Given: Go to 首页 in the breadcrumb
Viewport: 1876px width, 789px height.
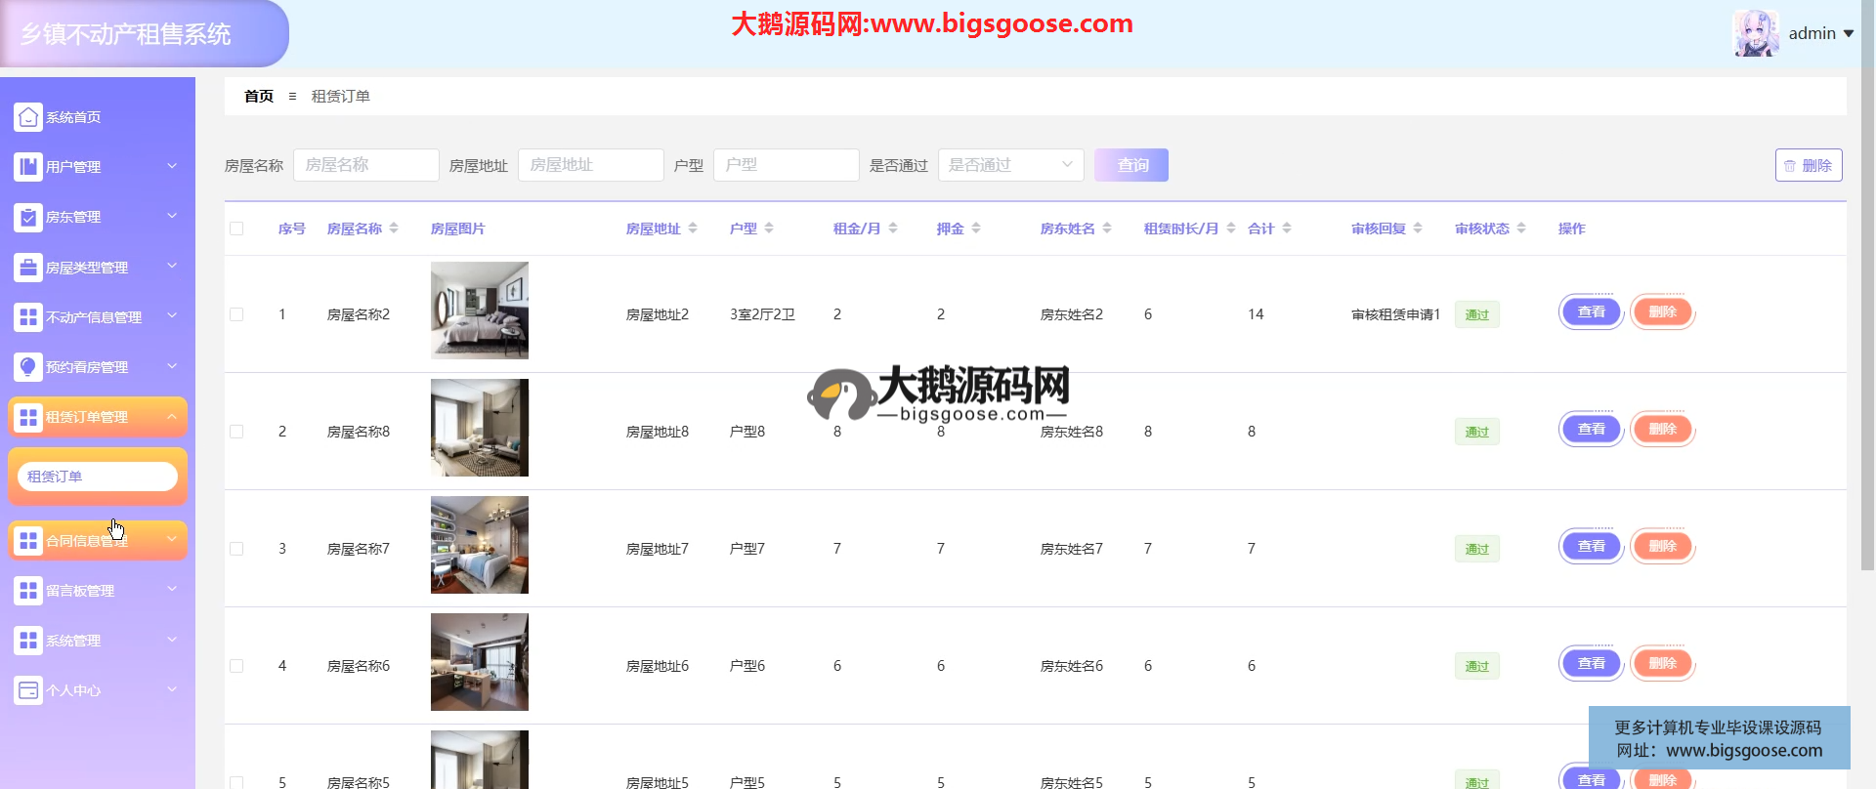Looking at the screenshot, I should [259, 97].
